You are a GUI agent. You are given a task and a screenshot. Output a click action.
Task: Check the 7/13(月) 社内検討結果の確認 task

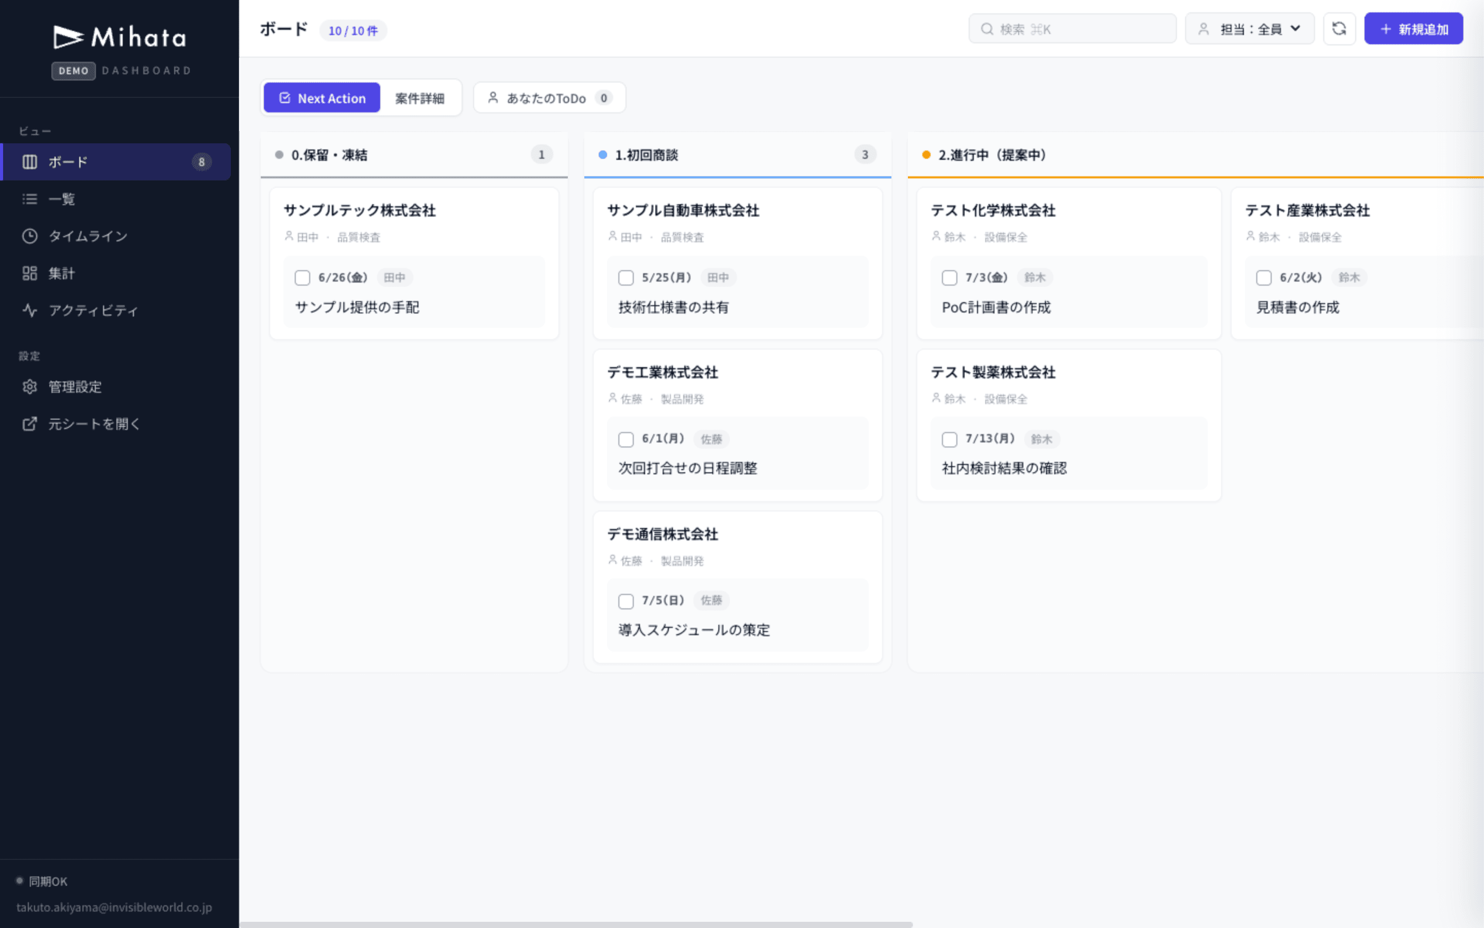coord(950,439)
